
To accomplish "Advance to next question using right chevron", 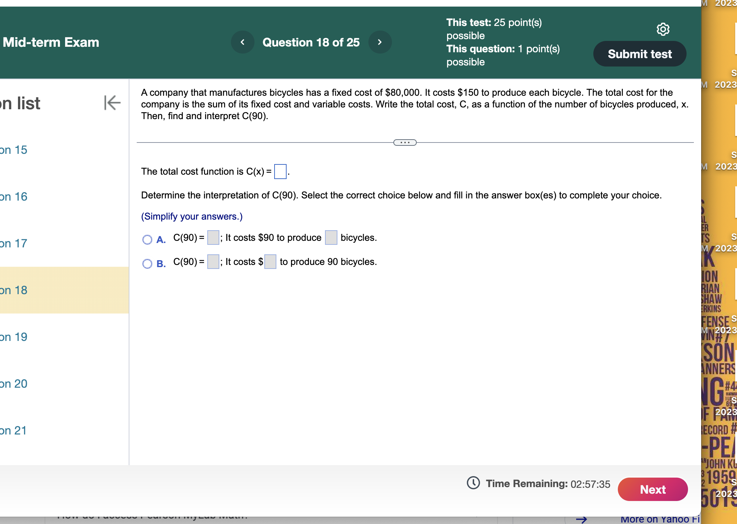I will pyautogui.click(x=380, y=42).
